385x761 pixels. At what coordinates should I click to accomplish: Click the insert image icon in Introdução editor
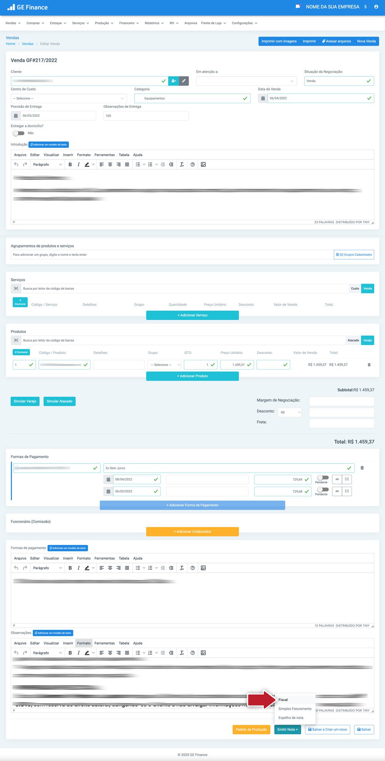tap(203, 165)
